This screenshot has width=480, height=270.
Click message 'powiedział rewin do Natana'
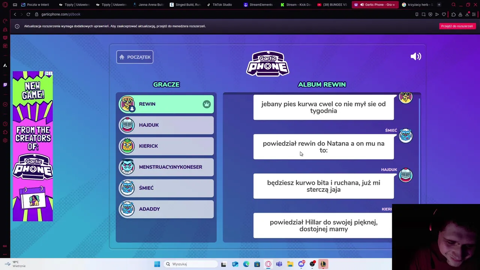point(324,147)
